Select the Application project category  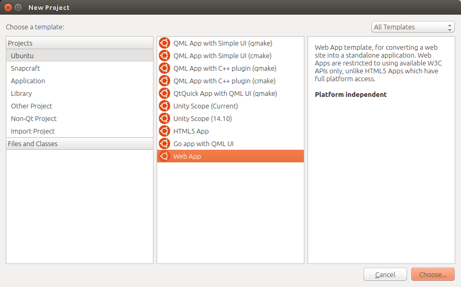80,81
